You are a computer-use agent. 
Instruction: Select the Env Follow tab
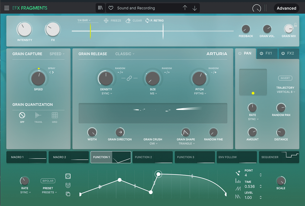pyautogui.click(x=237, y=157)
